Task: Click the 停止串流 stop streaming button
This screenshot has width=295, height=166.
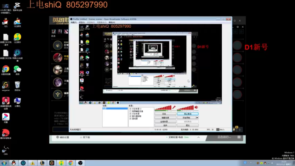Action: click(x=188, y=114)
